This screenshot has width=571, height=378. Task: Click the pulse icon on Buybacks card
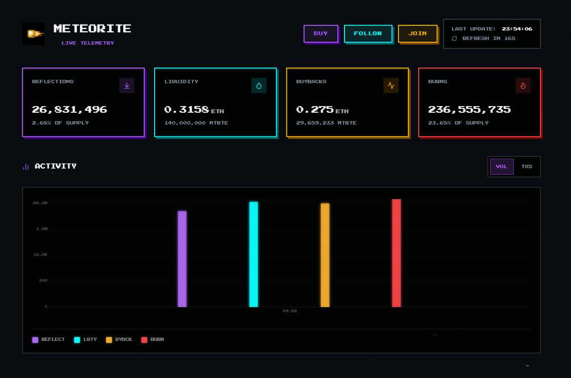(391, 86)
